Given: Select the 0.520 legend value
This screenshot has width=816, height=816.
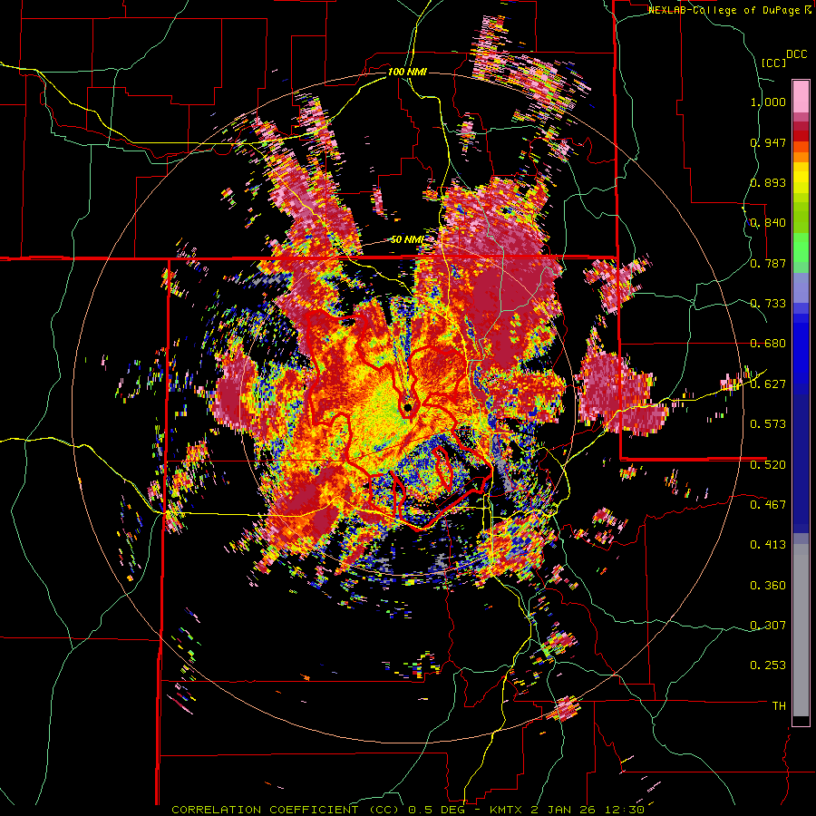Looking at the screenshot, I should click(x=768, y=464).
